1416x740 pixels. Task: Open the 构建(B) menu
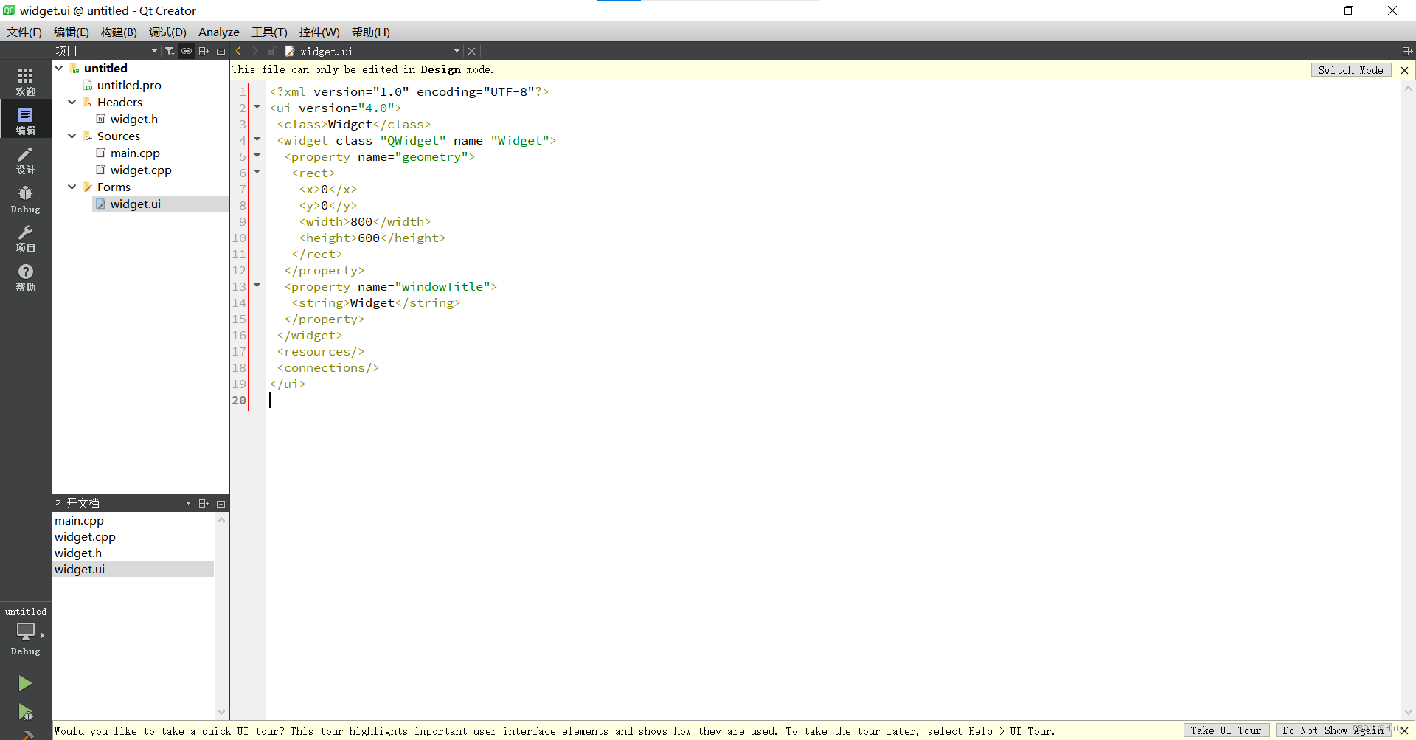click(119, 32)
